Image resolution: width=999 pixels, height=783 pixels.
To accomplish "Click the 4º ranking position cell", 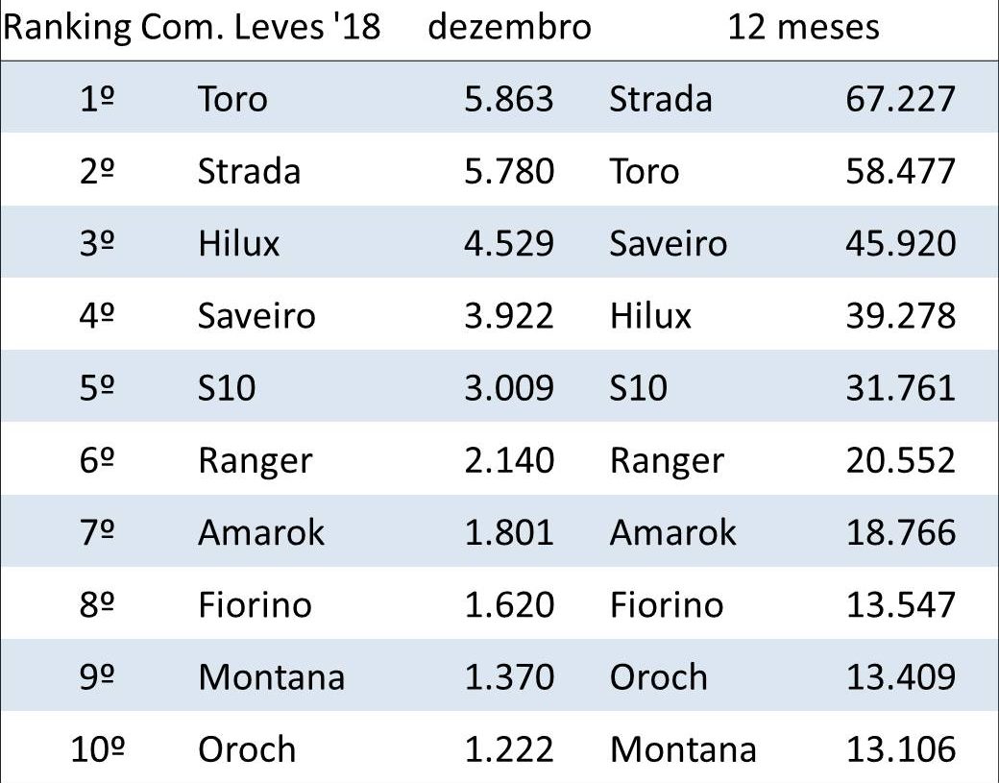I will [98, 316].
